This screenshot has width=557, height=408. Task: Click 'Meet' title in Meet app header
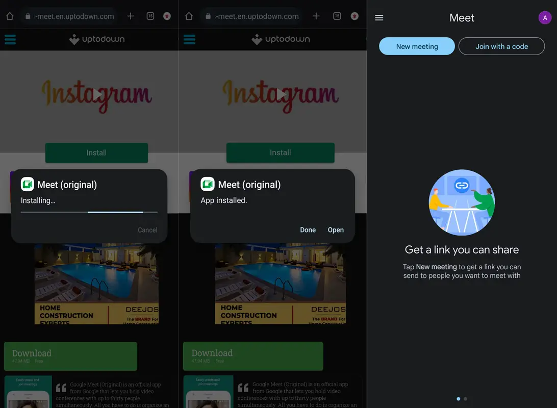point(462,18)
